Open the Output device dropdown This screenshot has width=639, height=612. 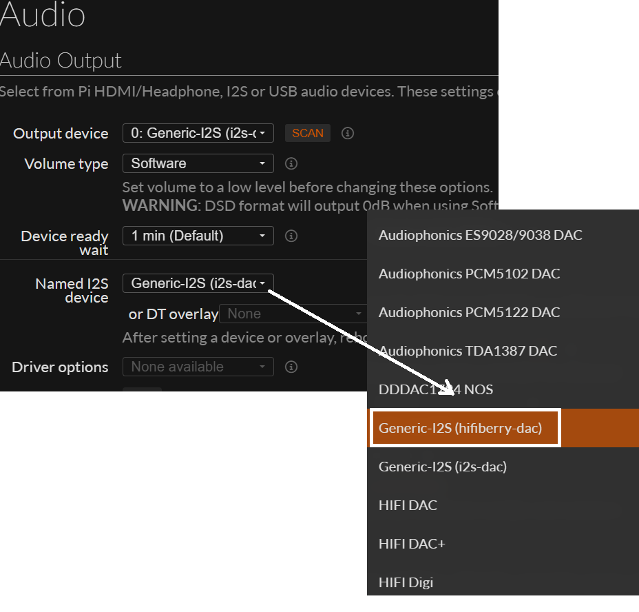(198, 133)
